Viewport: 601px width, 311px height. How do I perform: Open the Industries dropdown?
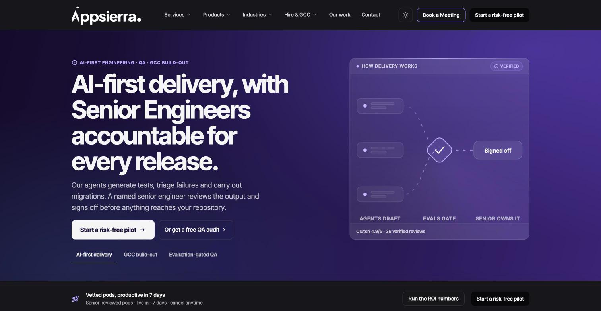coord(257,15)
